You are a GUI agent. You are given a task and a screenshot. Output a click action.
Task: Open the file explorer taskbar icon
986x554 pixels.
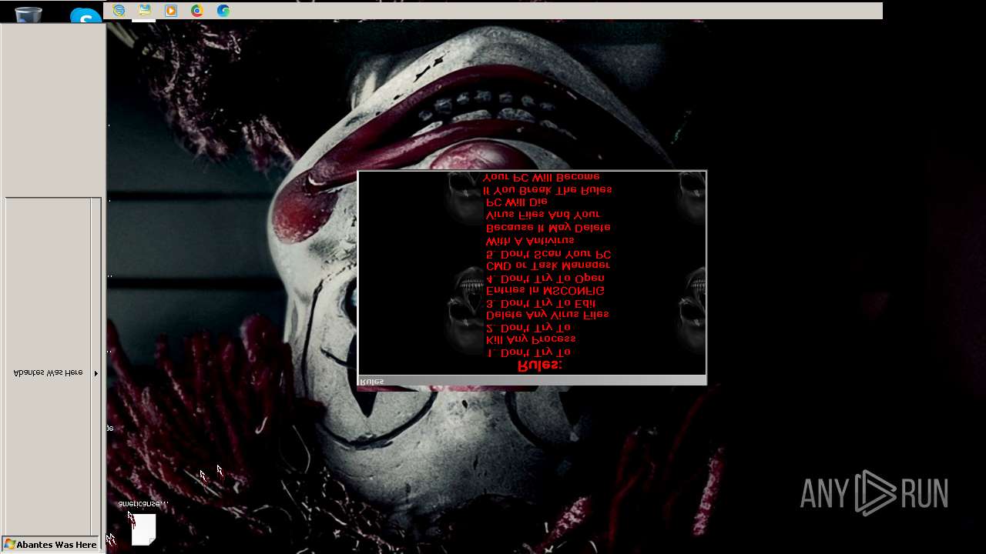[145, 11]
